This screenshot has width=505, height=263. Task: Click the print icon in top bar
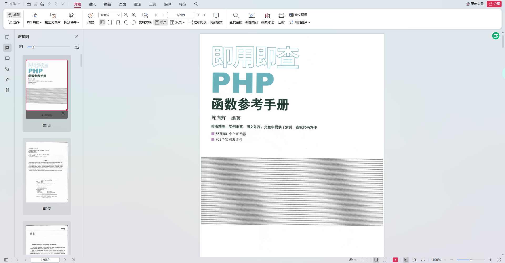tap(42, 4)
